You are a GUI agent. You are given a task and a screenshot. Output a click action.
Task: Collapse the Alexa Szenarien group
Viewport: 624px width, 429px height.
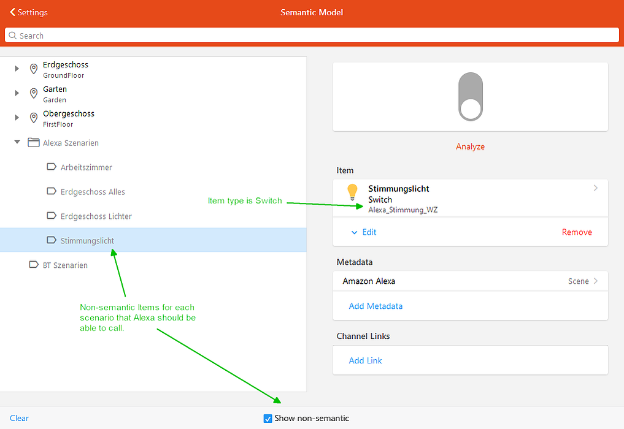click(17, 142)
